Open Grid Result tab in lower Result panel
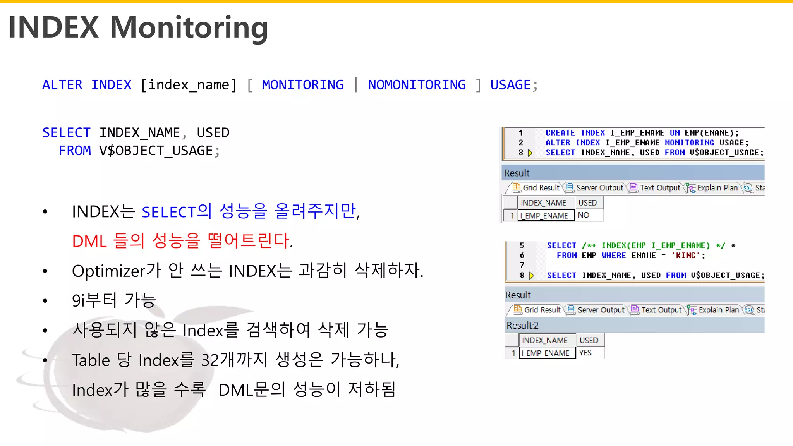The height and width of the screenshot is (446, 793). point(537,310)
